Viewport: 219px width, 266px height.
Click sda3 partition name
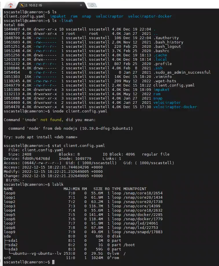(13, 249)
